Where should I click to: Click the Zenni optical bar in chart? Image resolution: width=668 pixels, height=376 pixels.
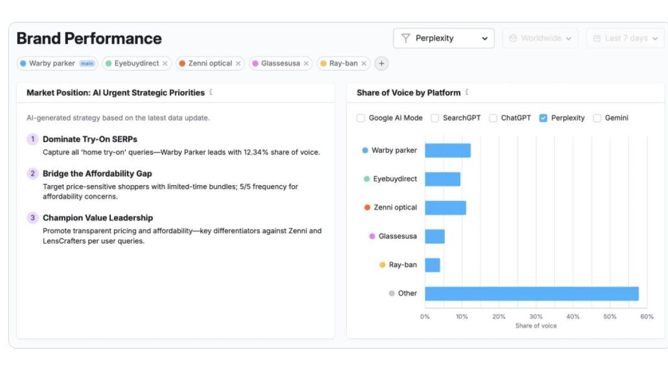point(445,207)
